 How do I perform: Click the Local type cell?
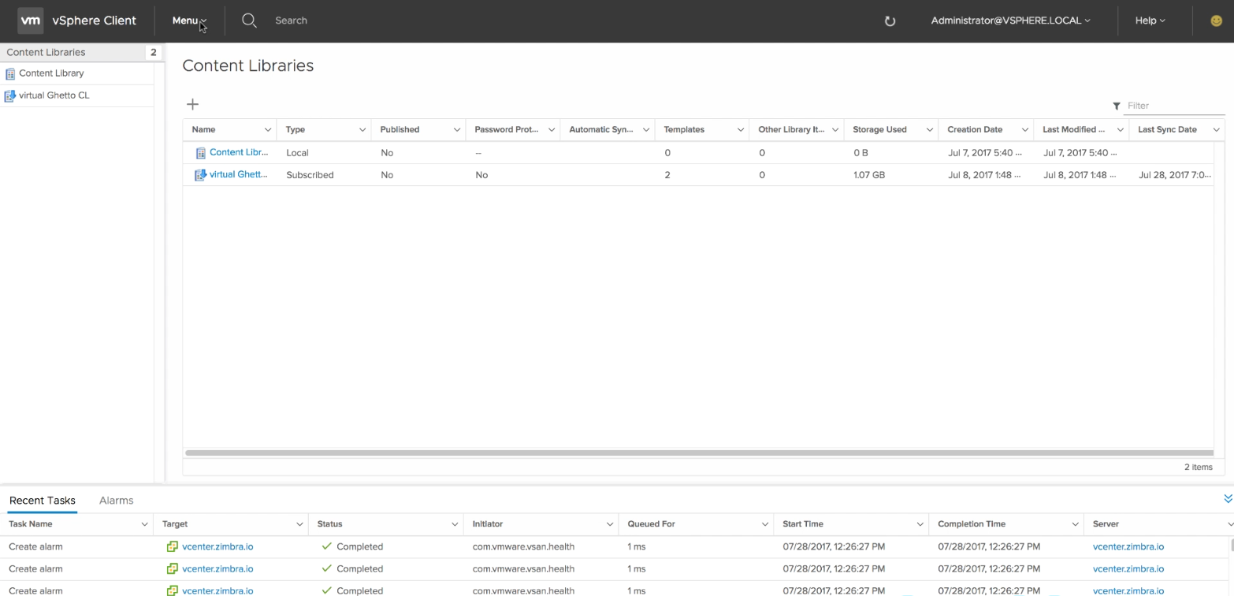(297, 153)
